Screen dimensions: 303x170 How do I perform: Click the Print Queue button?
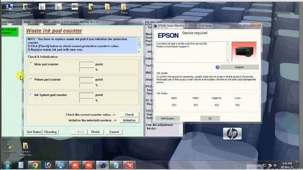coord(167,119)
